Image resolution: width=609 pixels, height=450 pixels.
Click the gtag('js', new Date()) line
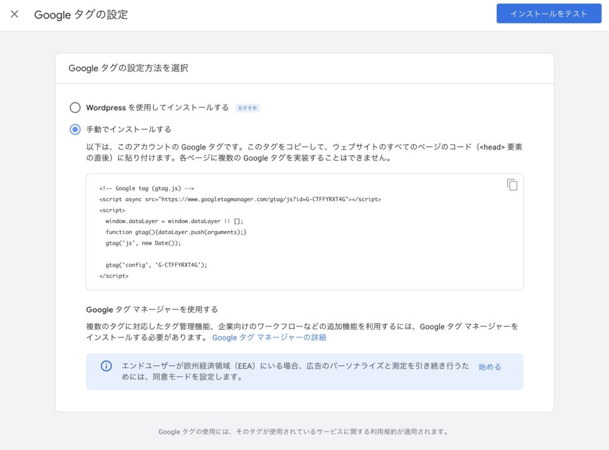[x=143, y=243]
